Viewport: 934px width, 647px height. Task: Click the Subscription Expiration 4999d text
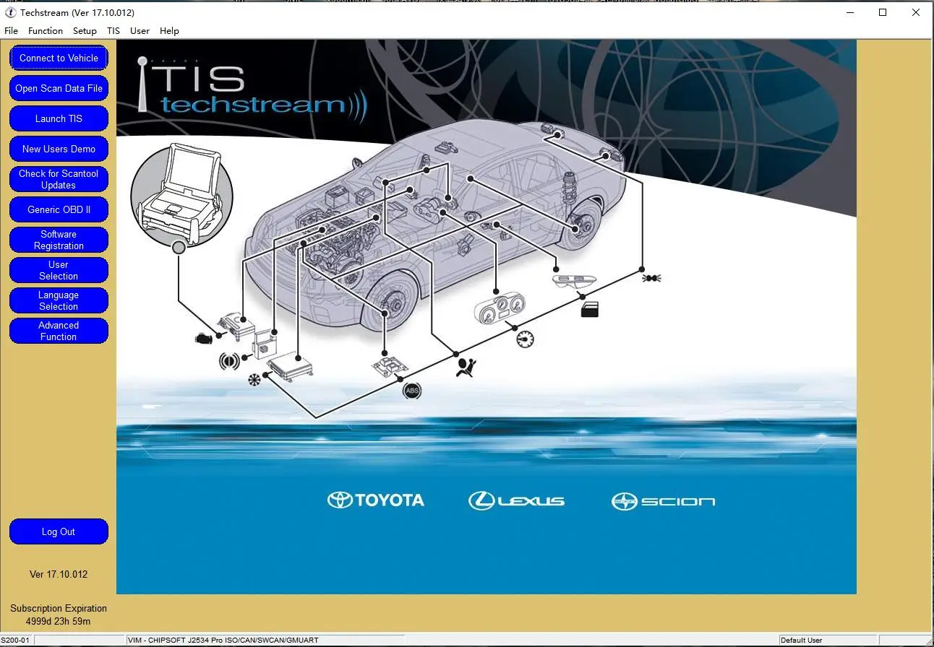pyautogui.click(x=59, y=615)
